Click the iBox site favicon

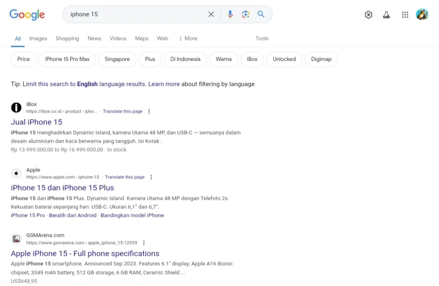(16, 107)
